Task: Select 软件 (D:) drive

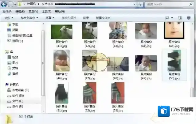Action: [x=15, y=96]
